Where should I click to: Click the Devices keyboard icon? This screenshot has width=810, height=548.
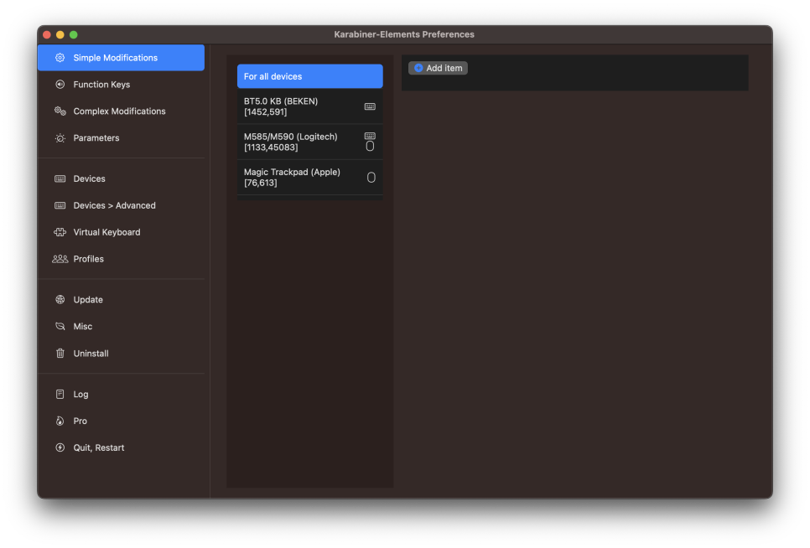click(60, 178)
